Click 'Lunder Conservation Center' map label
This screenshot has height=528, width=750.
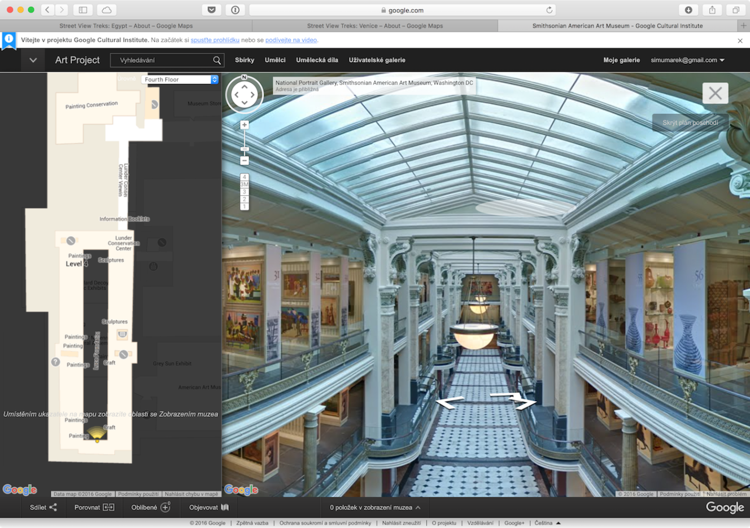coord(123,243)
